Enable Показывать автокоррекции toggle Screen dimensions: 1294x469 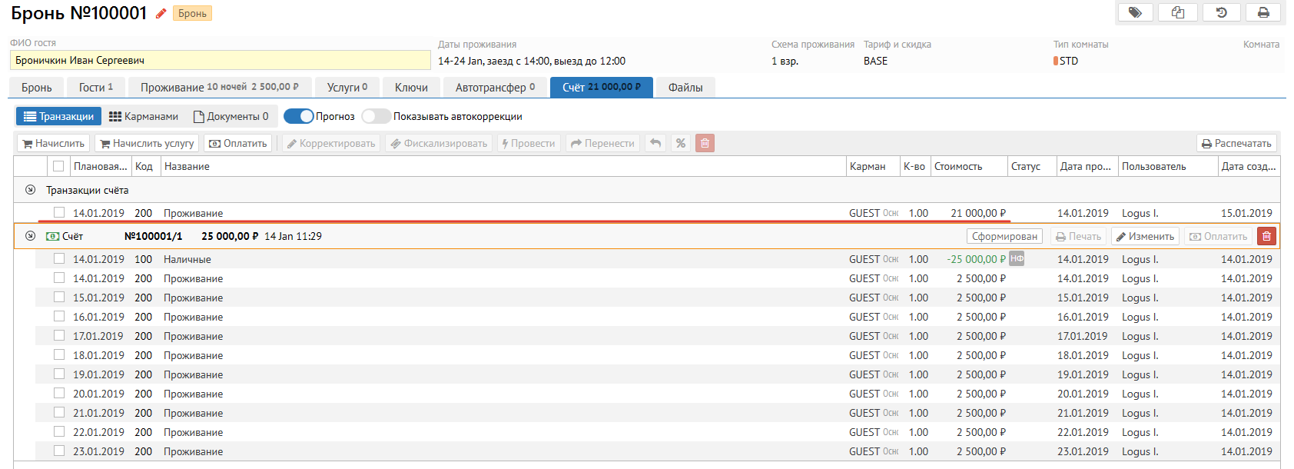[x=376, y=116]
